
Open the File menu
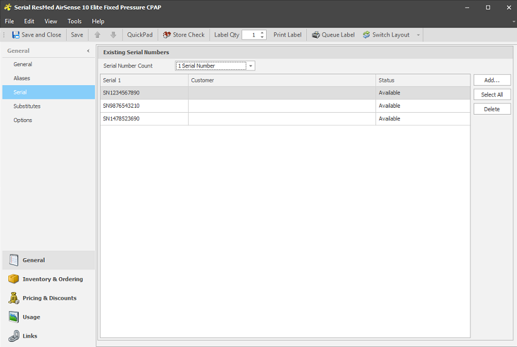click(x=9, y=21)
